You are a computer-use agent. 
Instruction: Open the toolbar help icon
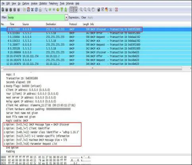point(116,10)
